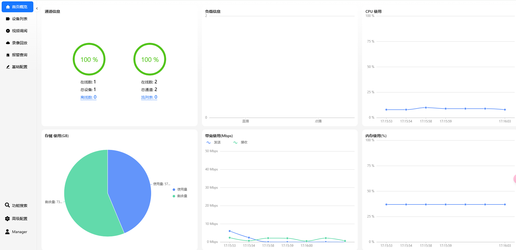Toggle 使用量 in the storage pie legend
The height and width of the screenshot is (250, 516).
point(180,189)
